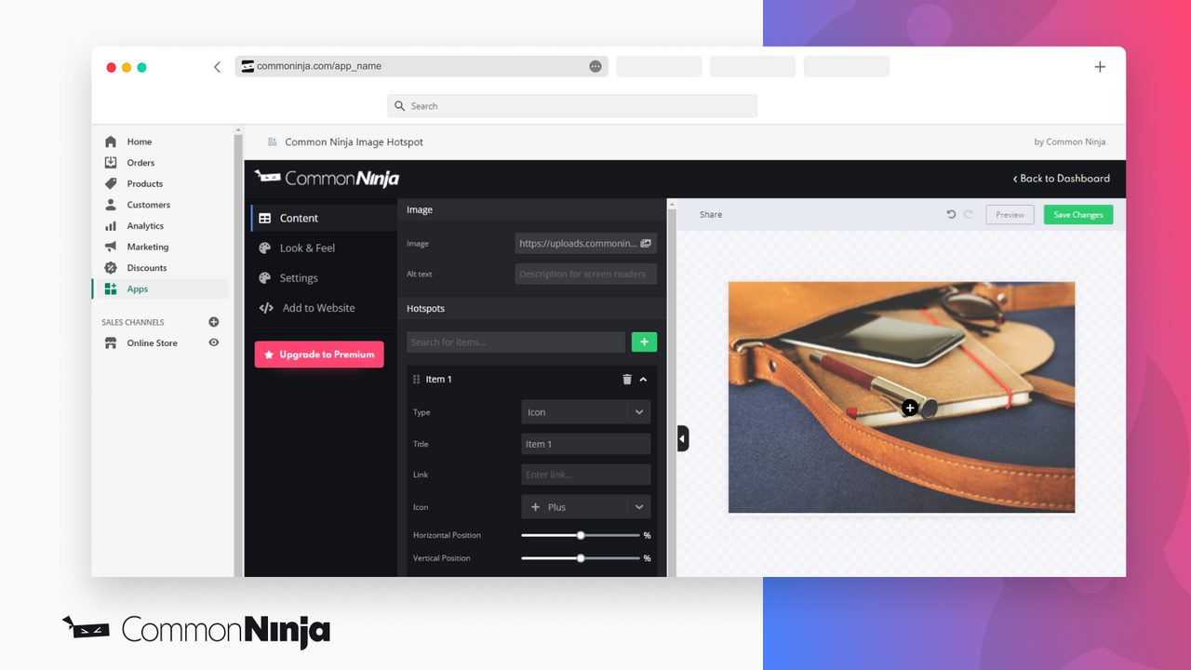Click the plus hotspot on the image
This screenshot has height=670, width=1191.
910,408
